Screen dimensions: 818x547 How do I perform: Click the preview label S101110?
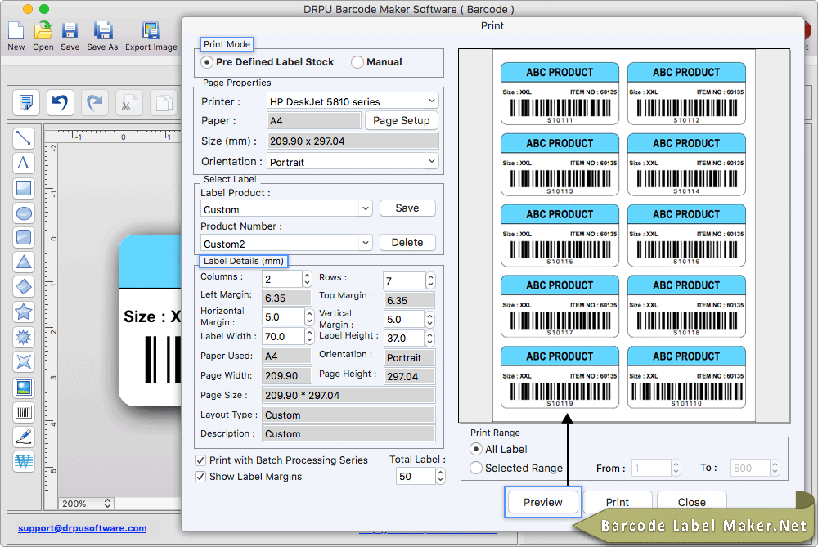click(x=686, y=378)
